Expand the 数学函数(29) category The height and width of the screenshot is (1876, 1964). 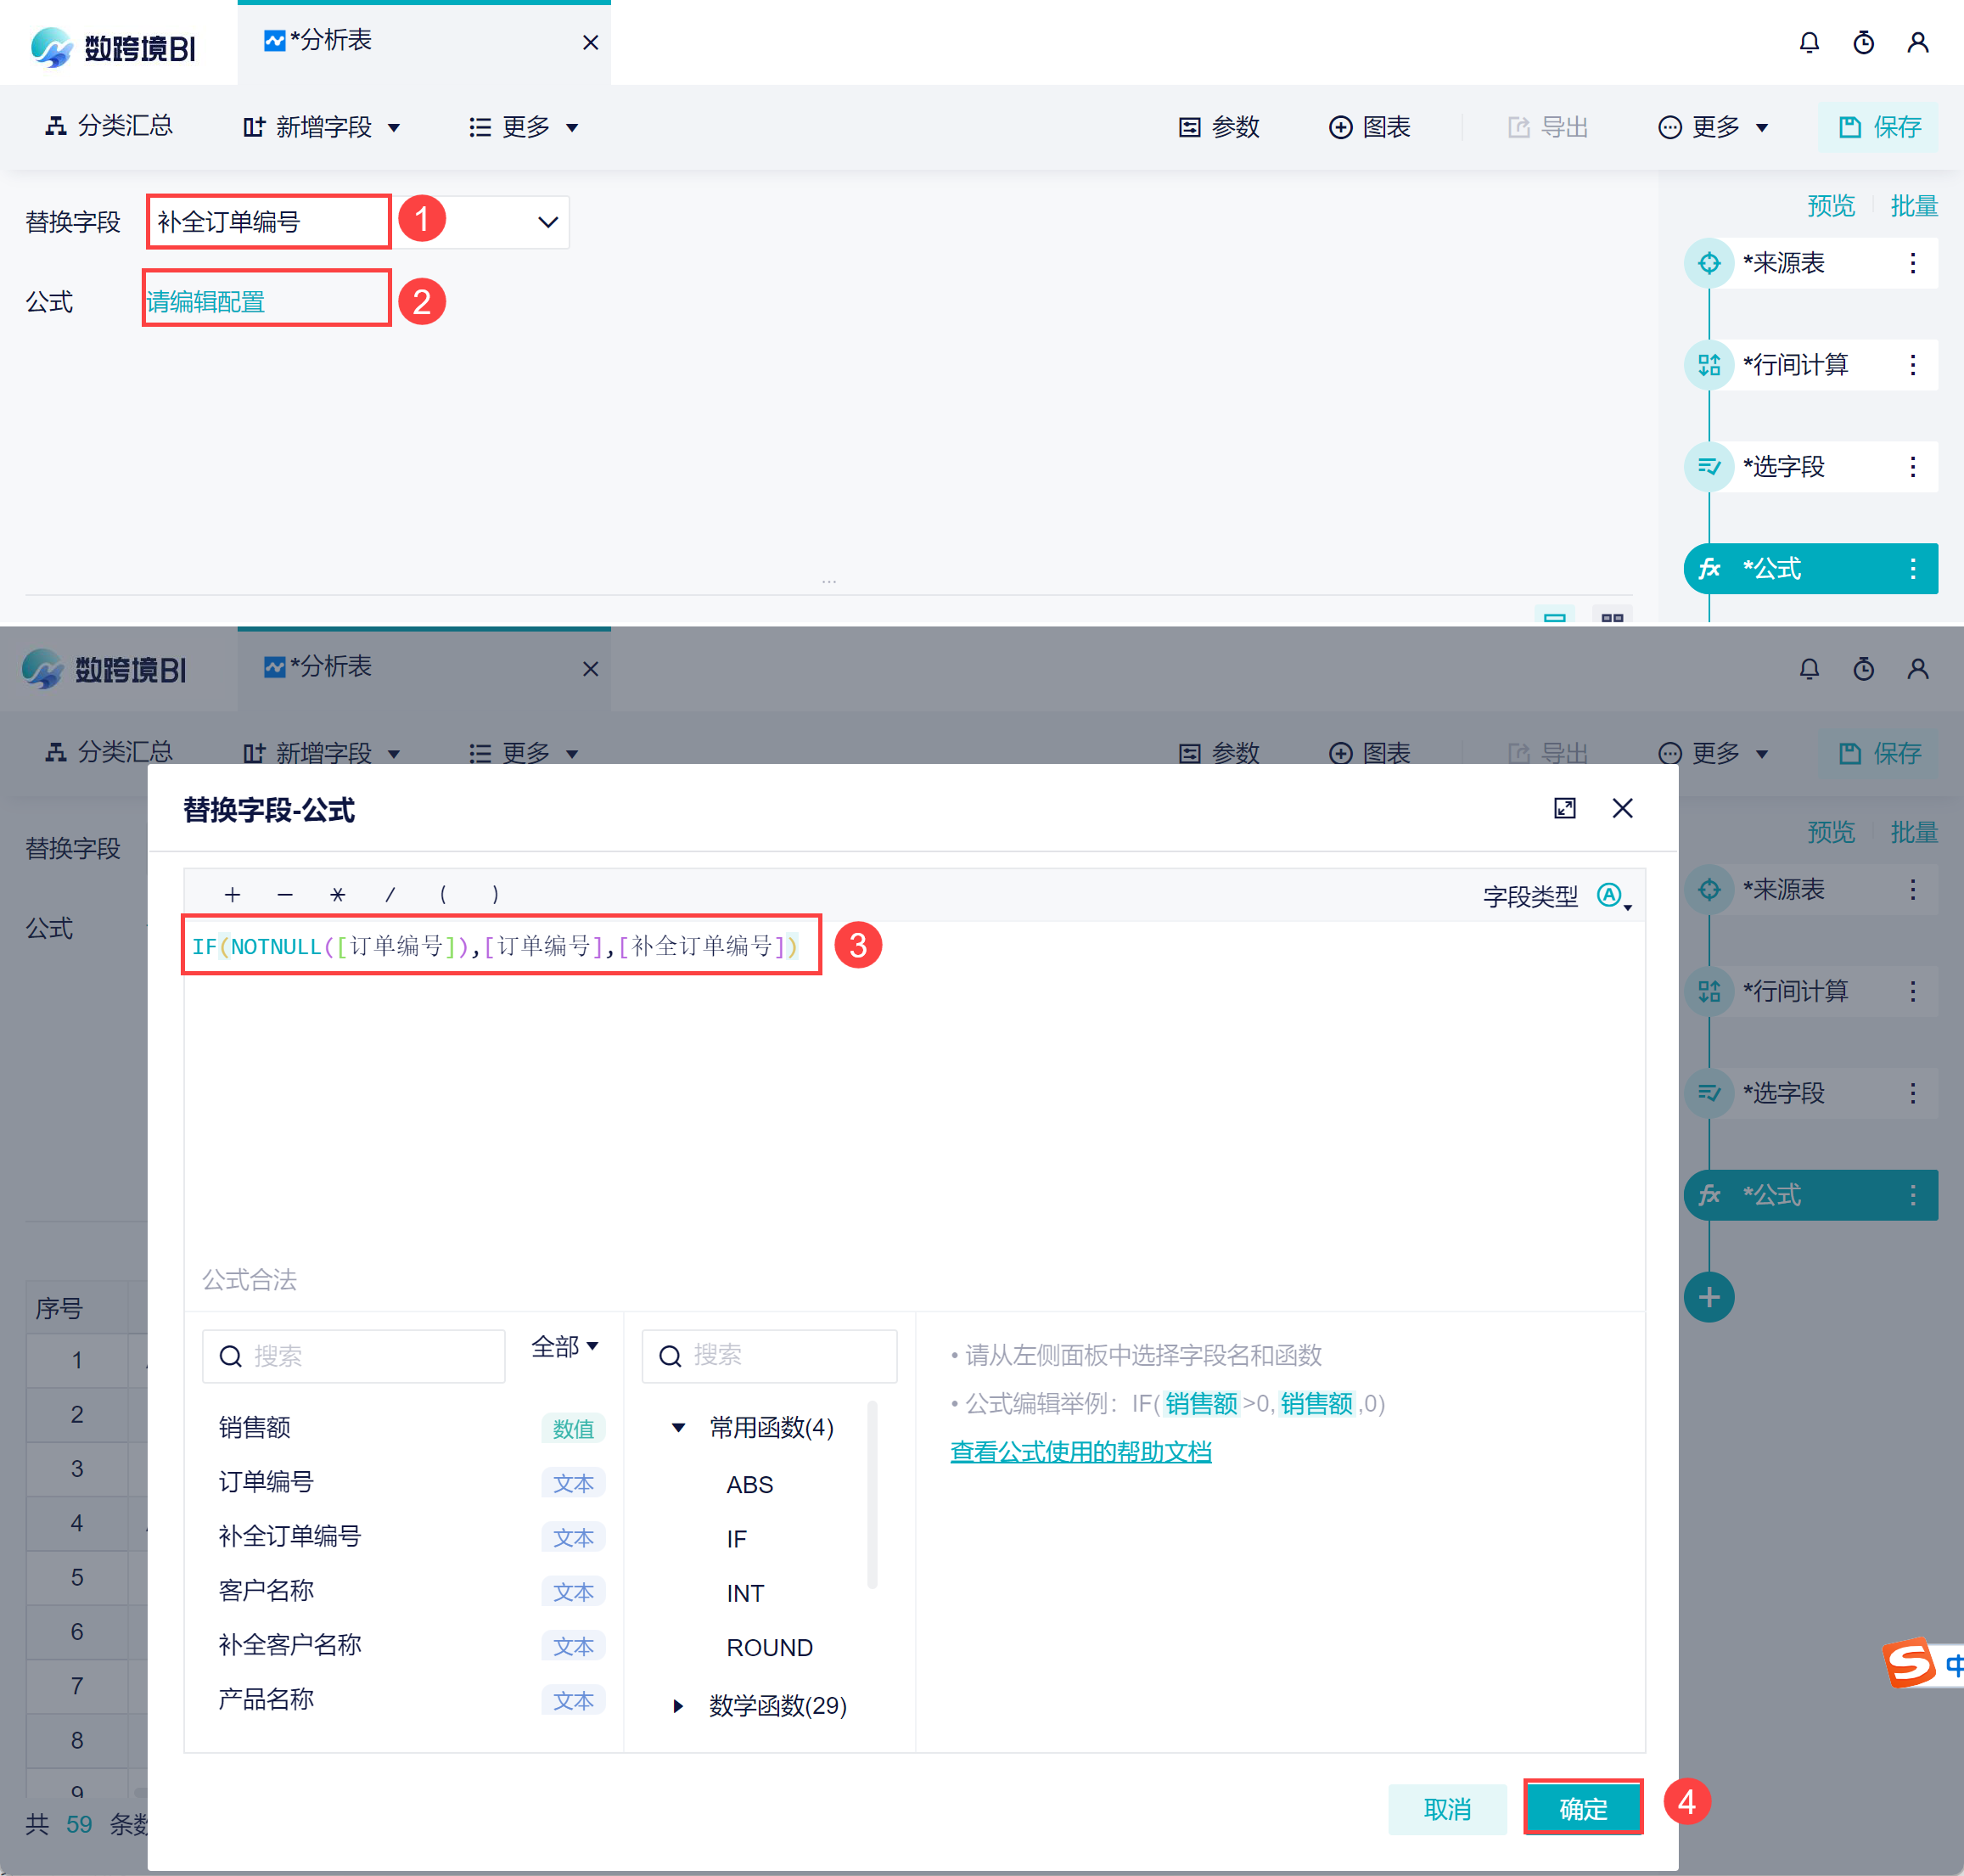(x=678, y=1705)
